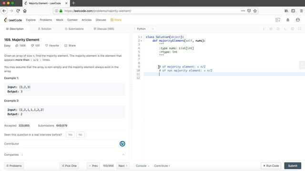Fold def majorityElement at line 2
Screen dimensions: 305x171
click(x=141, y=41)
